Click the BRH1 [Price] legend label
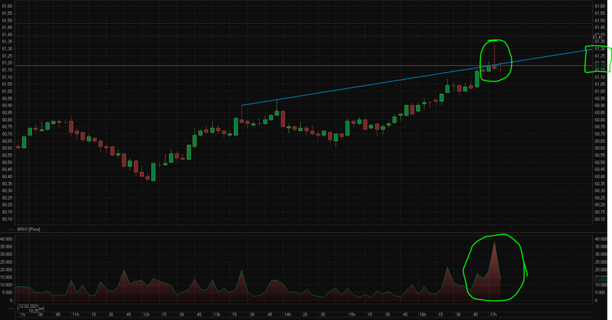Screen dimensions: 612x320 tap(28, 229)
